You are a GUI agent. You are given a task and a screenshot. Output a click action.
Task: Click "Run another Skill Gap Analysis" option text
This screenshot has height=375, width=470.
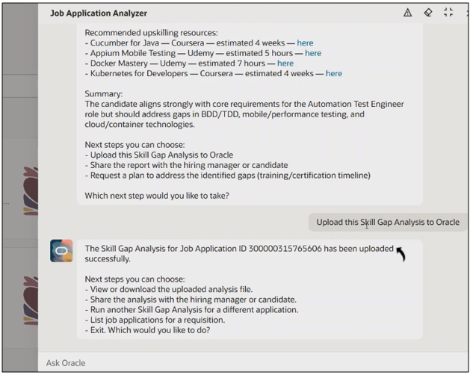191,310
